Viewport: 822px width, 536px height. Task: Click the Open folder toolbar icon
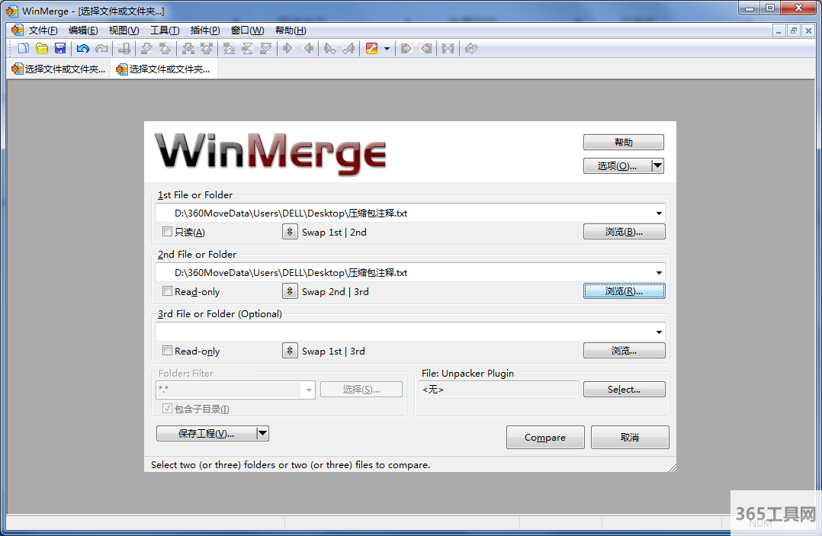coord(42,49)
